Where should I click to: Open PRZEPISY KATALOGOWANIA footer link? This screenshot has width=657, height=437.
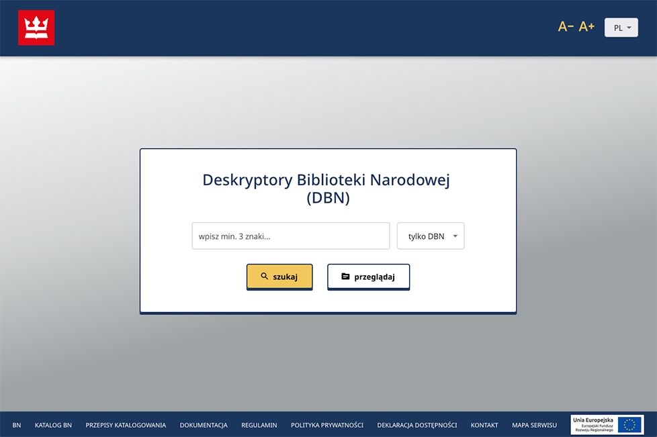click(x=126, y=426)
